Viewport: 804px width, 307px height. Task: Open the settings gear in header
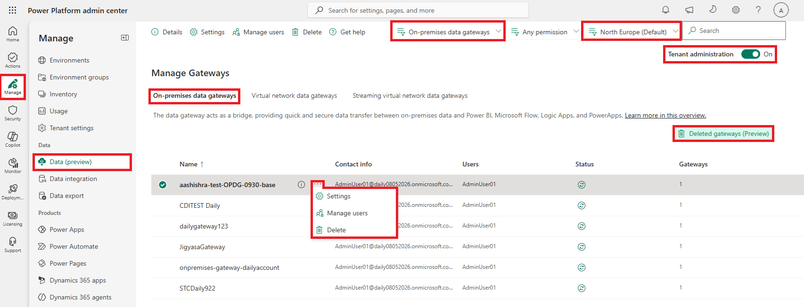pyautogui.click(x=736, y=10)
